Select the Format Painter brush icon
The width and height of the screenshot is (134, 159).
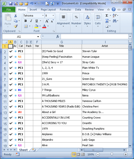coord(15,26)
